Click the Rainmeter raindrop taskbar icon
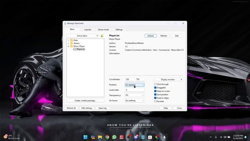 tap(164, 137)
